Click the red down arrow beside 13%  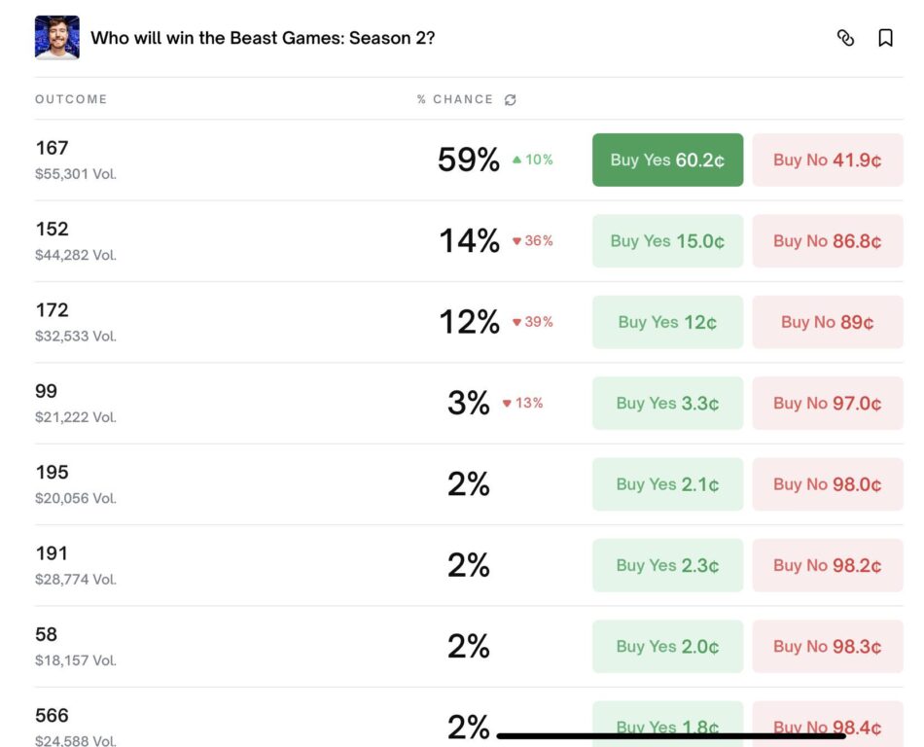pos(510,403)
